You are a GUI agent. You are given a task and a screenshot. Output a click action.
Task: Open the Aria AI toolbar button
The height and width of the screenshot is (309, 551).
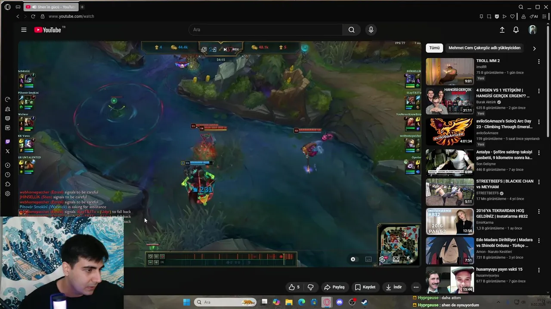click(x=534, y=16)
